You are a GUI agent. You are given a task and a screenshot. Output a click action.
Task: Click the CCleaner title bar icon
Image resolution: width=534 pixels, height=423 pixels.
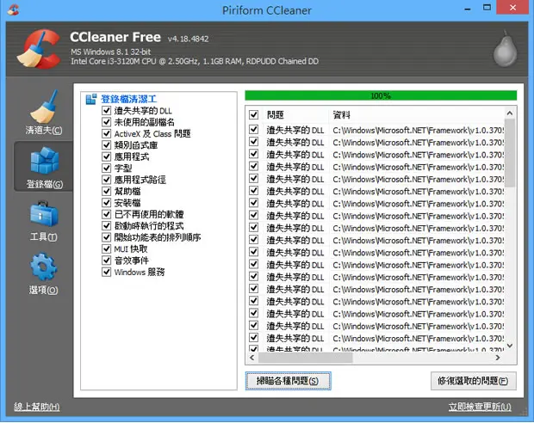[x=13, y=9]
